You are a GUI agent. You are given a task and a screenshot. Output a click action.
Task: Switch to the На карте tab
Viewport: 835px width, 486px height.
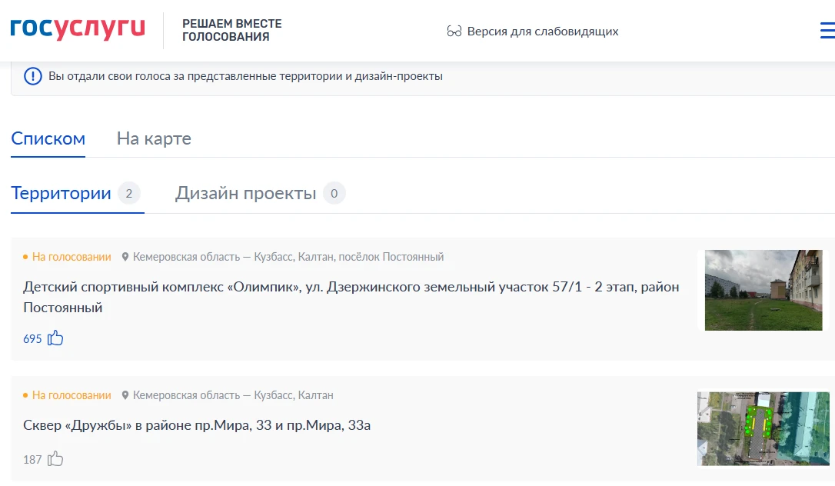[154, 139]
